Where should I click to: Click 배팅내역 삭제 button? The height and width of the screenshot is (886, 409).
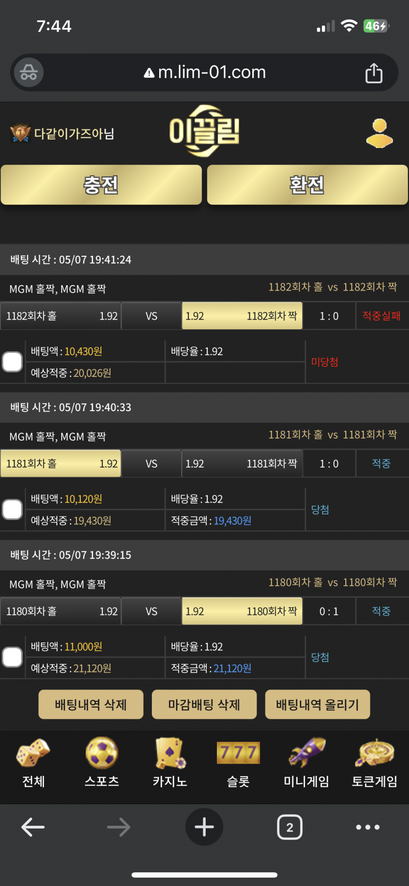point(91,705)
